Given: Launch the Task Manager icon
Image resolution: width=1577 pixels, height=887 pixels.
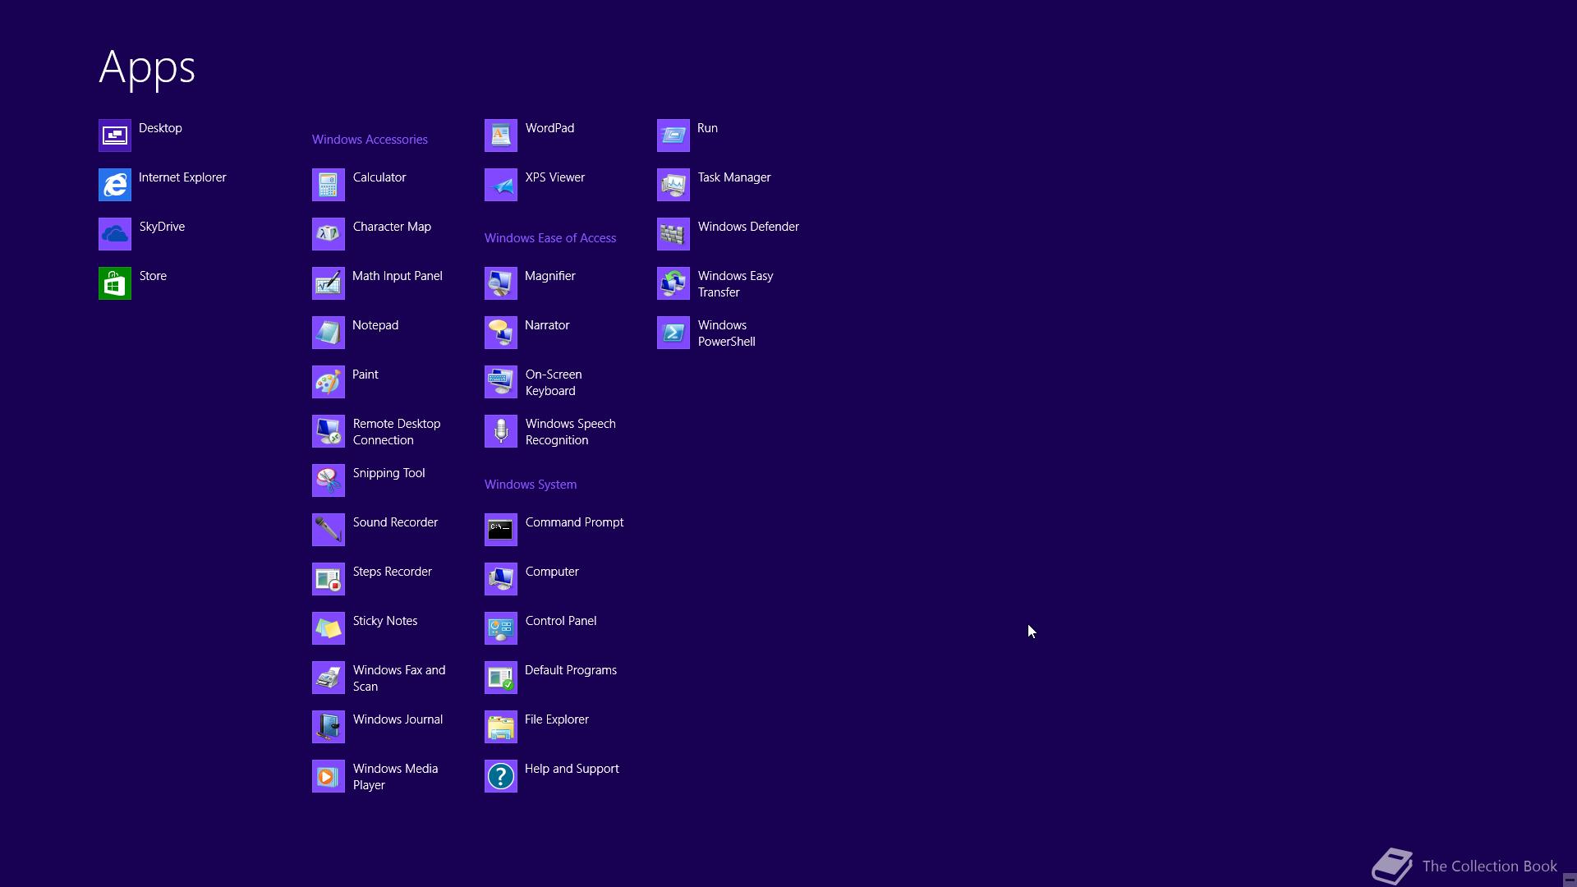Looking at the screenshot, I should tap(674, 185).
